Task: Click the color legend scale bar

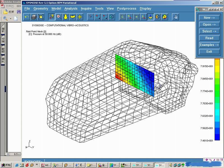Action: [x=217, y=99]
